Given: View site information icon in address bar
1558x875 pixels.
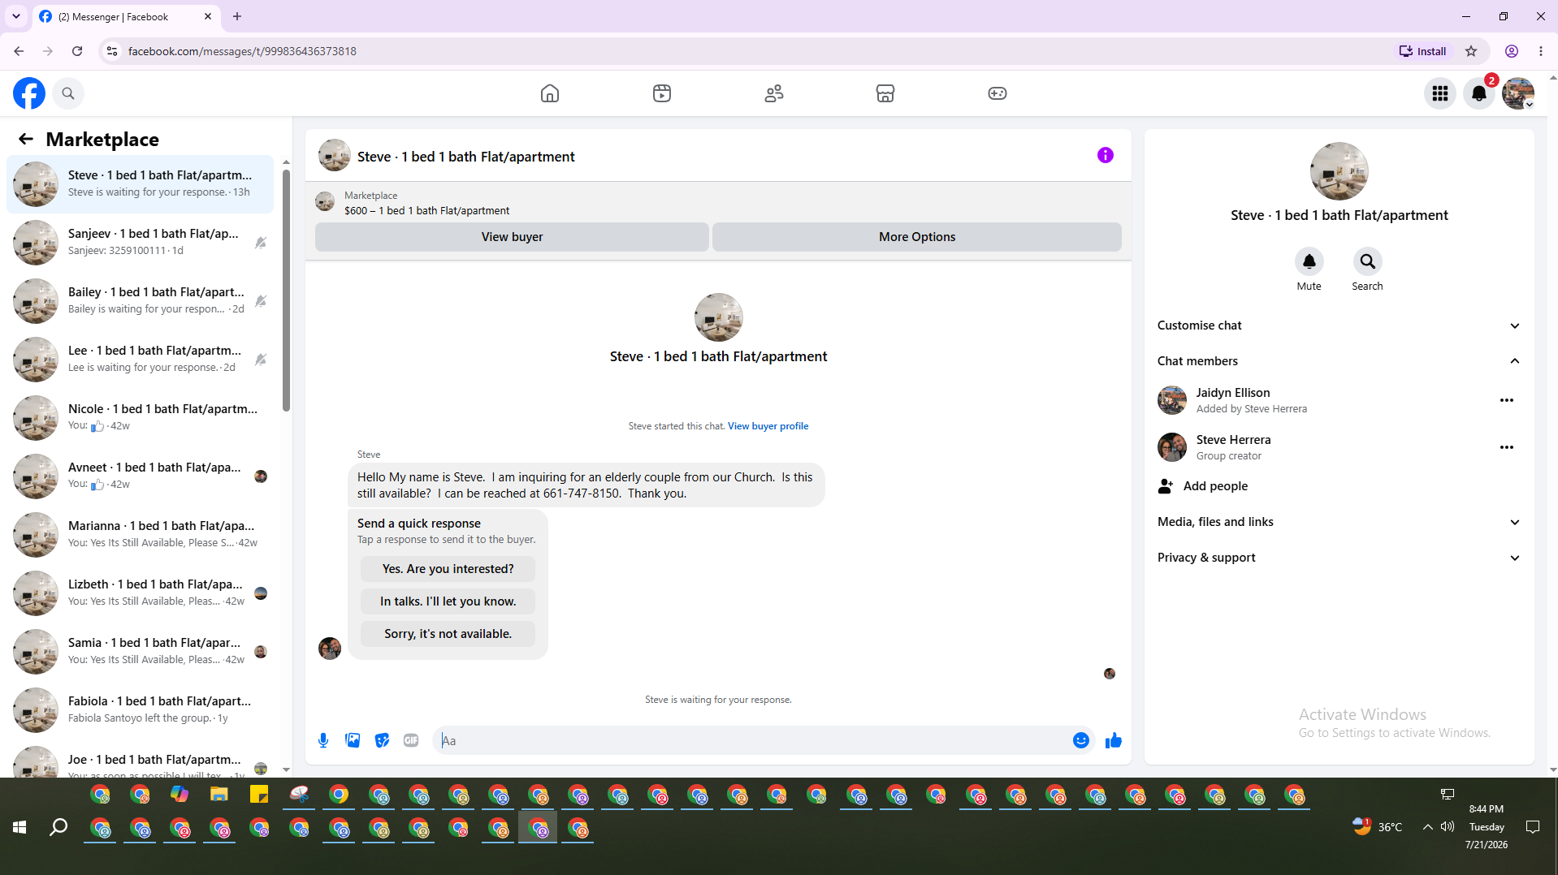Looking at the screenshot, I should tap(112, 51).
